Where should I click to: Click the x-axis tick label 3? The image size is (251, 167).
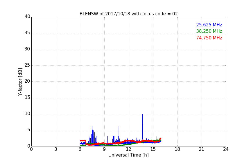[56, 149]
